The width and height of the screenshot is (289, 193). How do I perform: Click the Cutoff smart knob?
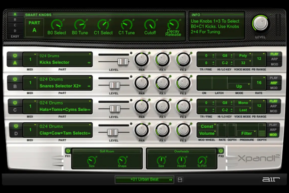click(x=150, y=25)
